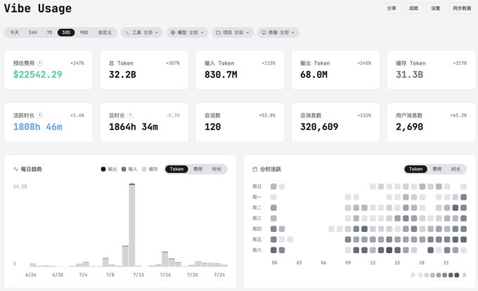Toggle the 输出 legend series
Screen dimensions: 478x291
[x=109, y=169]
